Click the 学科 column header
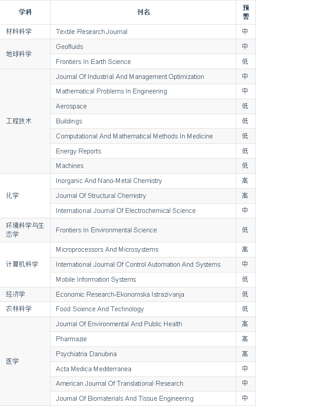The height and width of the screenshot is (406, 317). [x=25, y=12]
